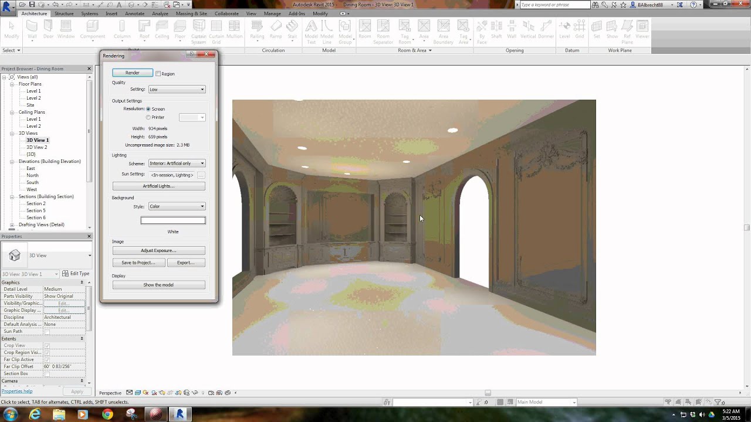Open the Room & Area panel dropdown
Screen dimensions: 751x422
(415, 50)
